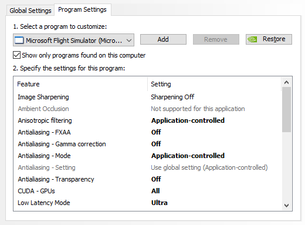305x225 pixels.
Task: Change Antialiasing - Mode Application-controlled value
Action: pyautogui.click(x=188, y=156)
